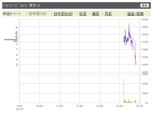Click the 9:00 time axis label
Viewport: 153px width, 116px height.
tap(19, 106)
